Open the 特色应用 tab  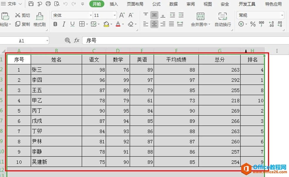click(273, 4)
